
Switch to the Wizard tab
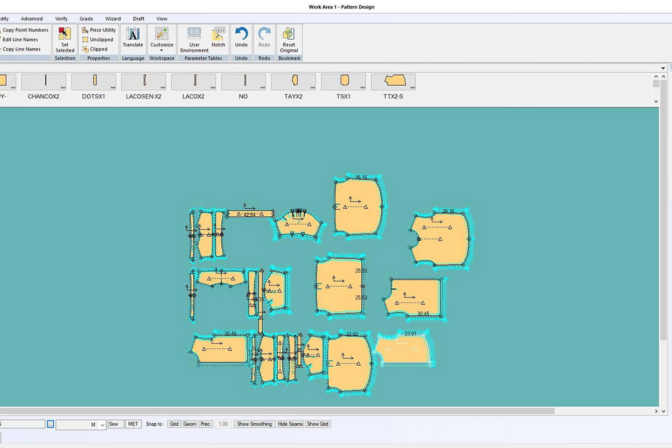[113, 18]
